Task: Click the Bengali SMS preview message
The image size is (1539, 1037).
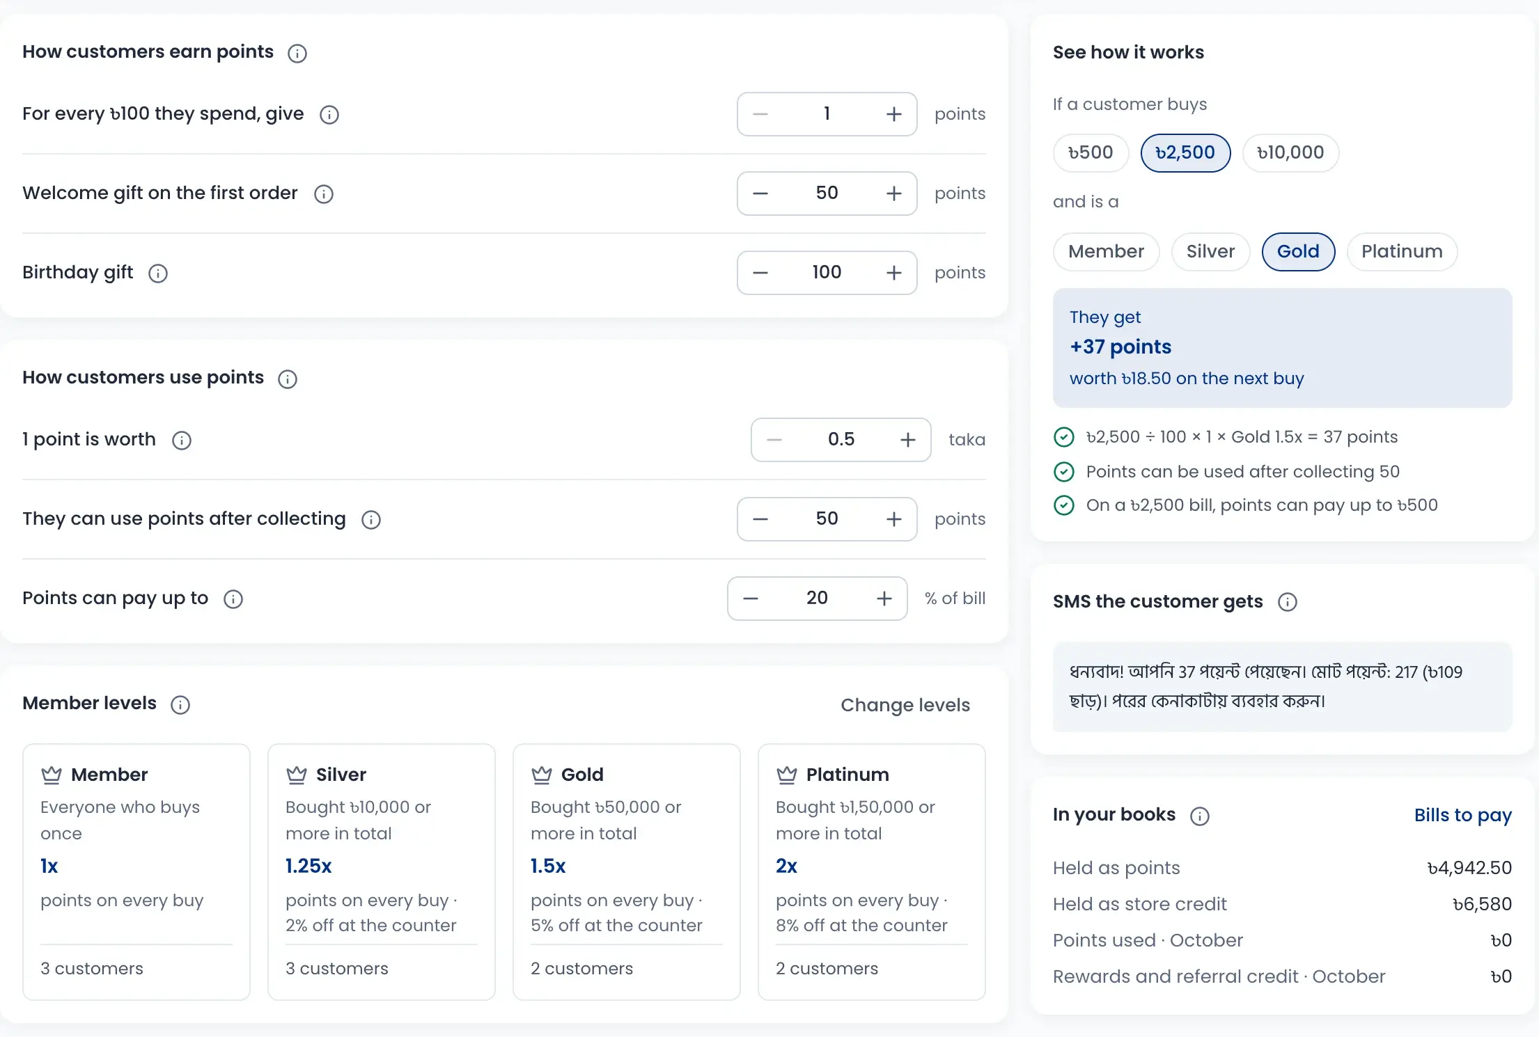Action: (x=1282, y=686)
